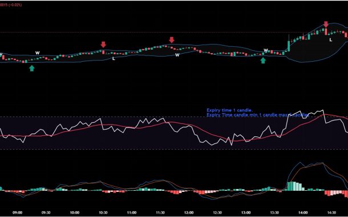The width and height of the screenshot is (348, 217).
Task: Click the red sell arrow near 11:45
Action: point(172,40)
